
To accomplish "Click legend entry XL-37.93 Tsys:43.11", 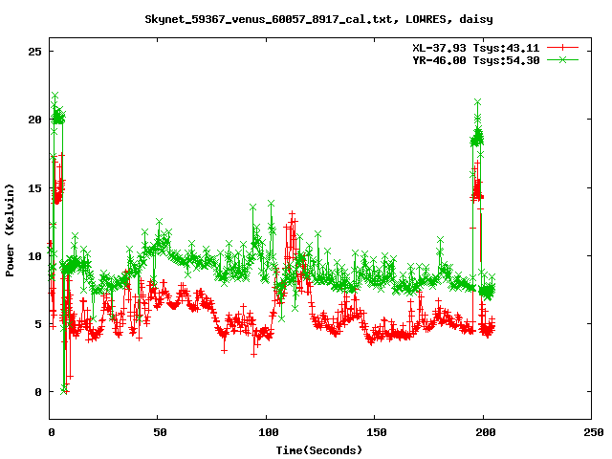I will (476, 48).
